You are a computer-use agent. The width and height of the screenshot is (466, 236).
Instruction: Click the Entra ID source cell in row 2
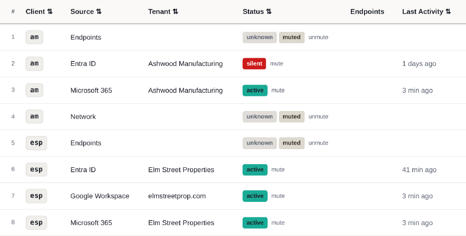(83, 64)
